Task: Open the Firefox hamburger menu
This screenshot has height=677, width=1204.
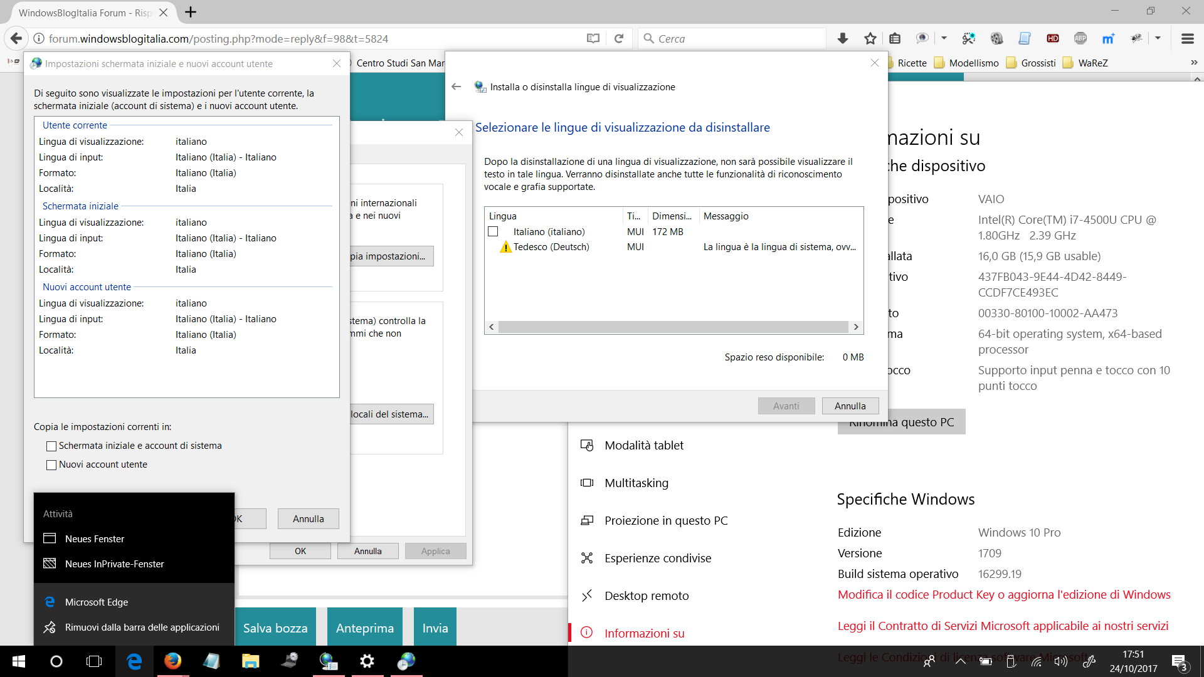Action: pos(1187,38)
